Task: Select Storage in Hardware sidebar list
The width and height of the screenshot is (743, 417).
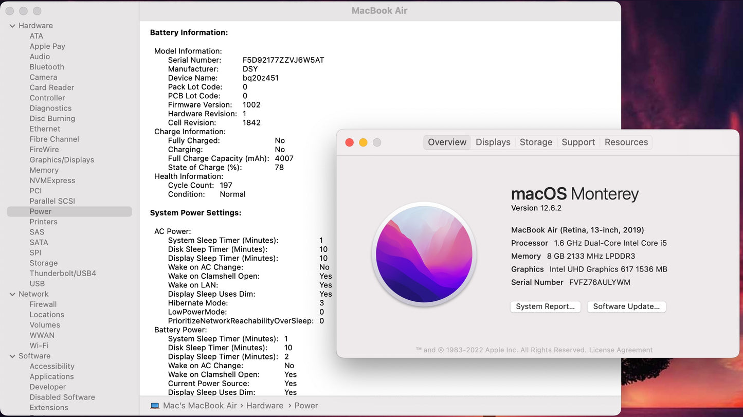Action: (43, 263)
